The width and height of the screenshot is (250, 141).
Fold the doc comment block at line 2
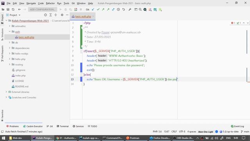pyautogui.click(x=82, y=28)
